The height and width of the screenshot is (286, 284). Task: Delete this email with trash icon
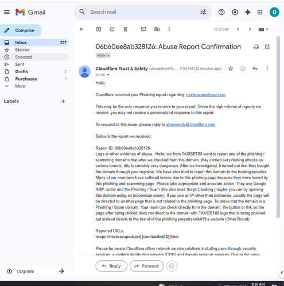click(x=125, y=29)
